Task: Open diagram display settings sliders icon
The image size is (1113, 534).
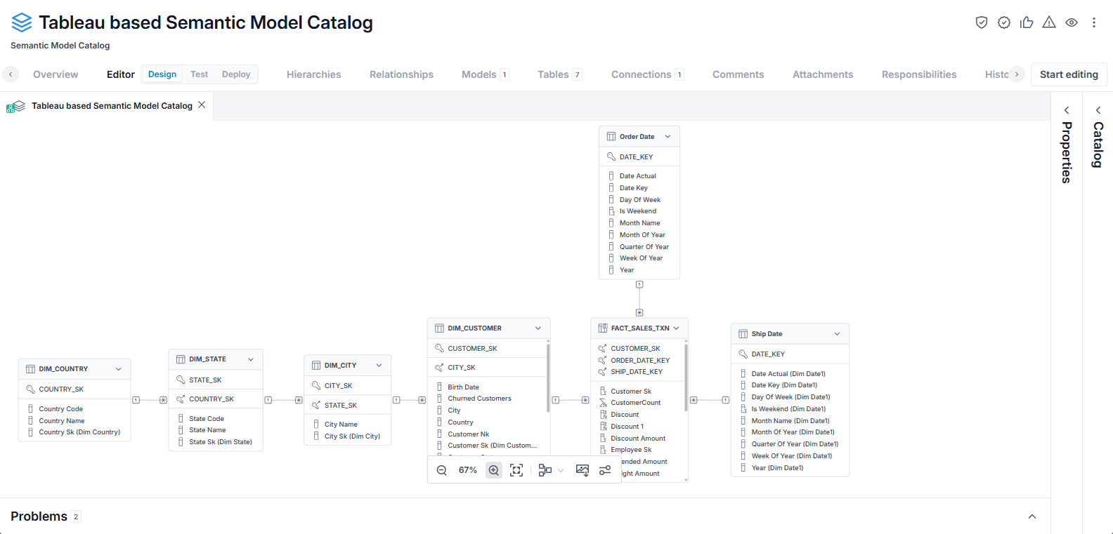Action: [x=605, y=470]
